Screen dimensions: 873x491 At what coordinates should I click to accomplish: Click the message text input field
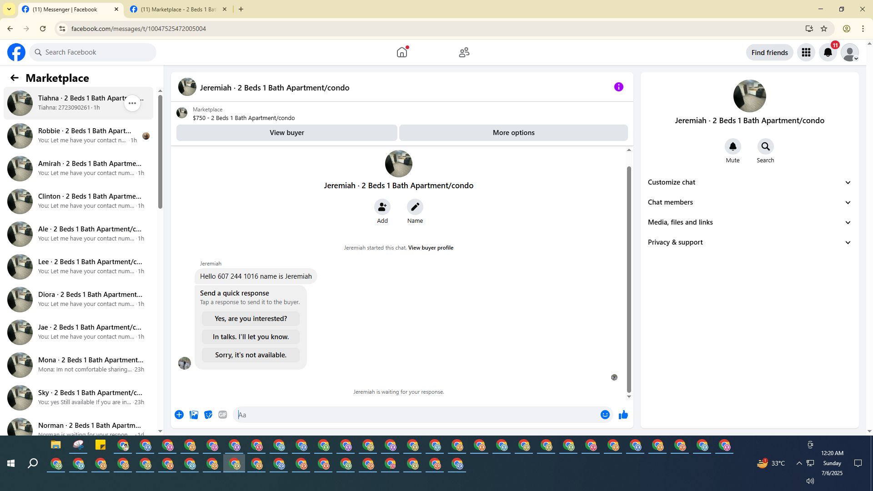tap(416, 415)
